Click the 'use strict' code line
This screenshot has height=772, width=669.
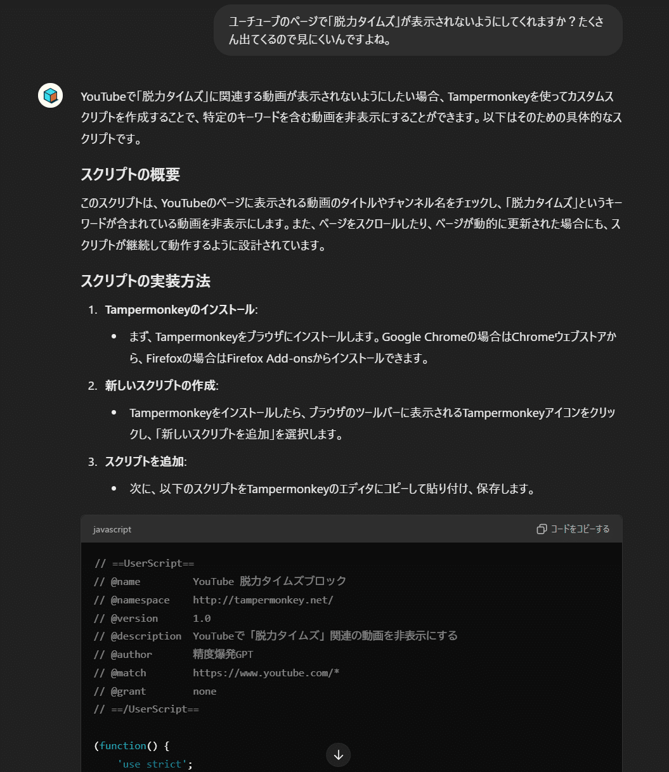tap(155, 764)
